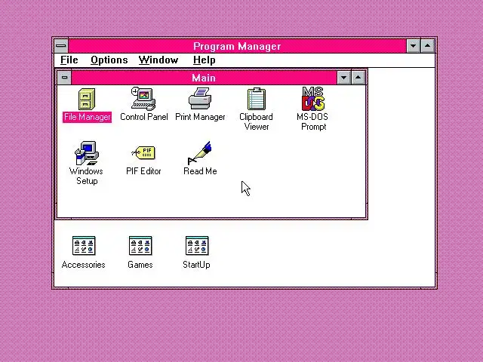Click the Games group label
Viewport: 483px width, 362px height.
140,265
